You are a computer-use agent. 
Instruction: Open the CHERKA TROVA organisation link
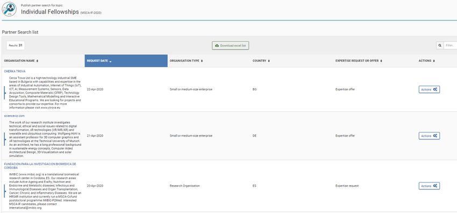click(15, 72)
